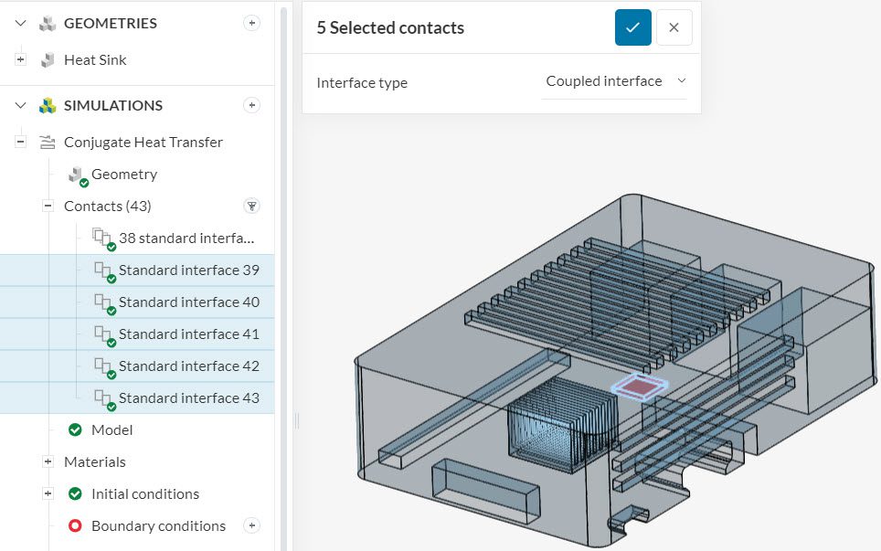Open the Model settings entry
The image size is (881, 551).
point(111,429)
